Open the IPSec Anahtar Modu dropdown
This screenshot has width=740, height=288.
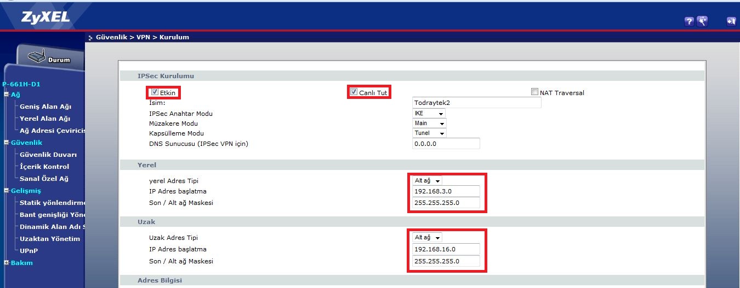[x=429, y=113]
